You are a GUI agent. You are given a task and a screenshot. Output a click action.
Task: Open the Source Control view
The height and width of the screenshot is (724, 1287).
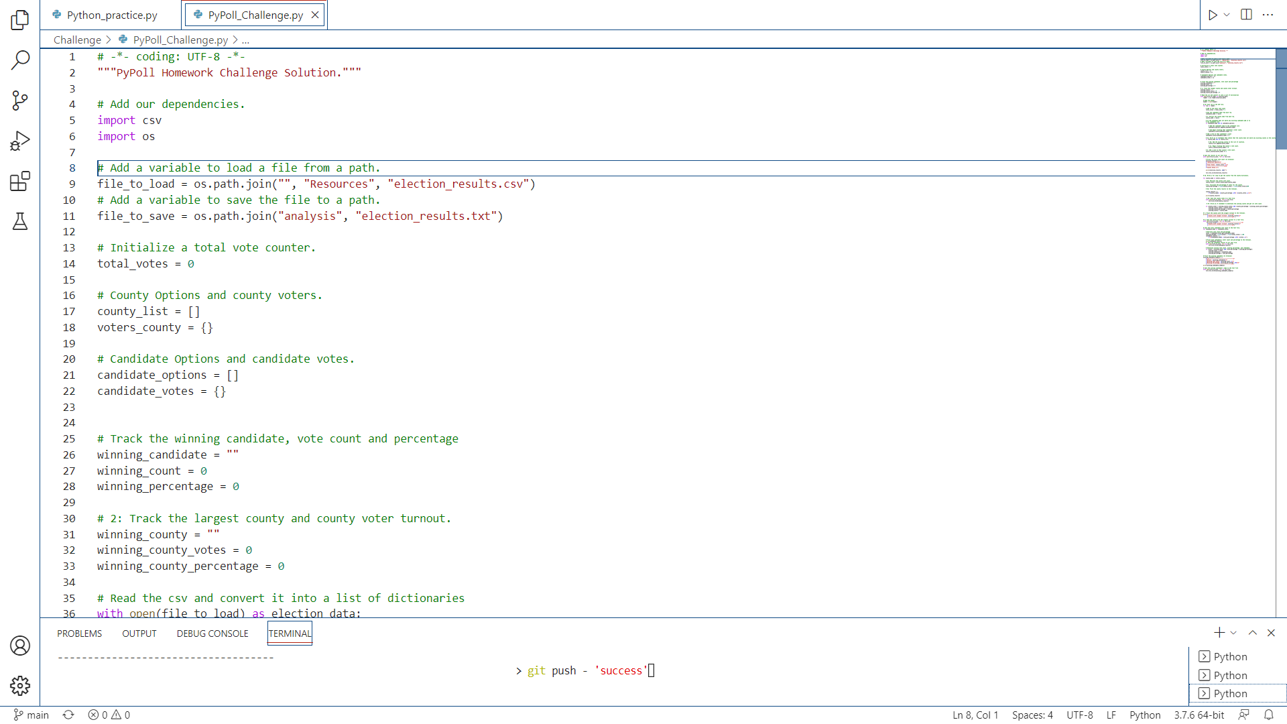pyautogui.click(x=20, y=101)
